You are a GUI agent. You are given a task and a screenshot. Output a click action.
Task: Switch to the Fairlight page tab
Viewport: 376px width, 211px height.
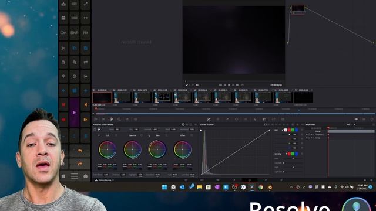pyautogui.click(x=266, y=180)
